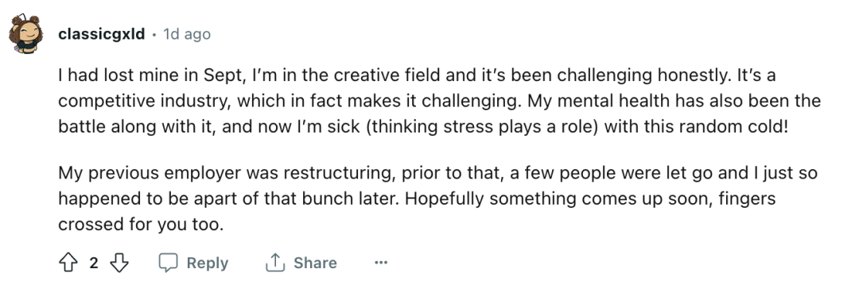Image resolution: width=859 pixels, height=292 pixels.
Task: Click the paragraph starting "I had lost mine"
Action: [439, 101]
